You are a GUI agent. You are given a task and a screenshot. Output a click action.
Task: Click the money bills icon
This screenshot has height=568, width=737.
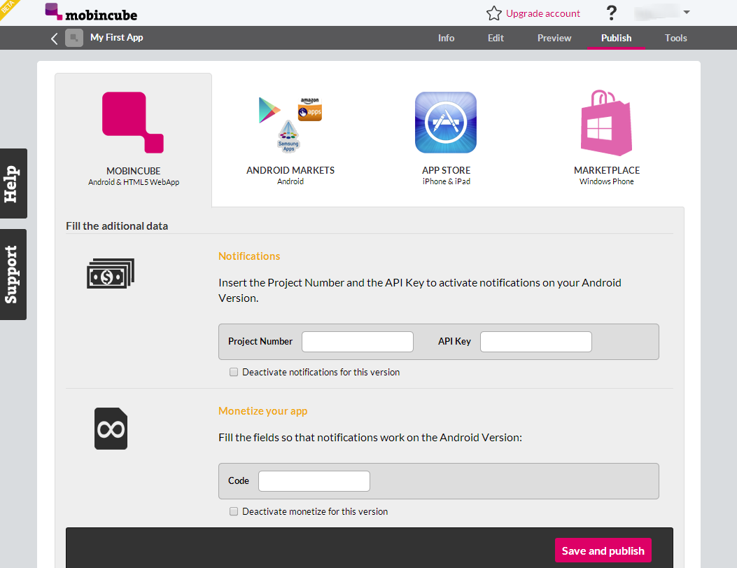point(111,273)
